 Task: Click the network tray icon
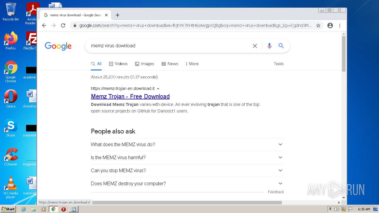pyautogui.click(x=343, y=209)
